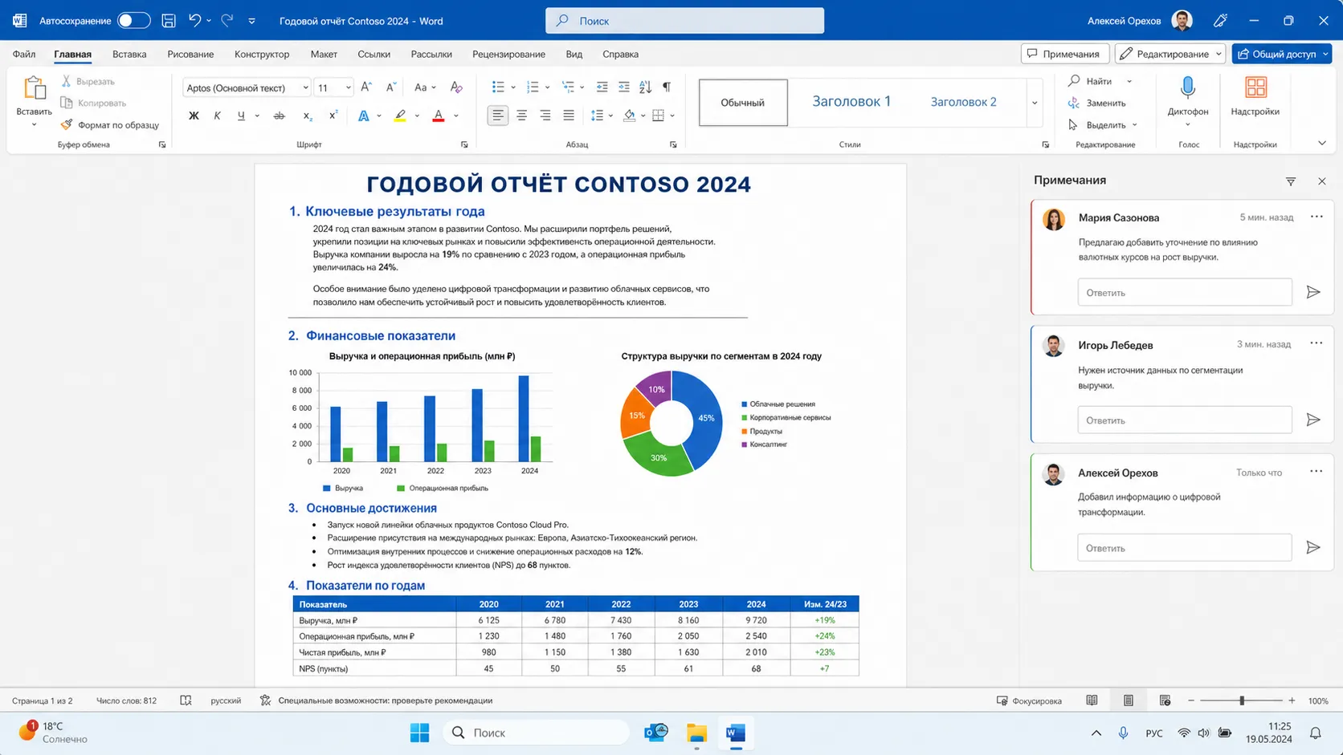Image resolution: width=1343 pixels, height=755 pixels.
Task: Toggle italic formatting
Action: click(x=217, y=116)
